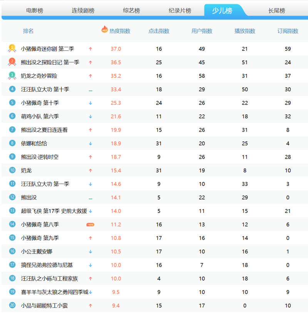Viewport: 308px width, 313px height.
Task: Open title 奶龙之奇妙冒险
Action: click(39, 76)
